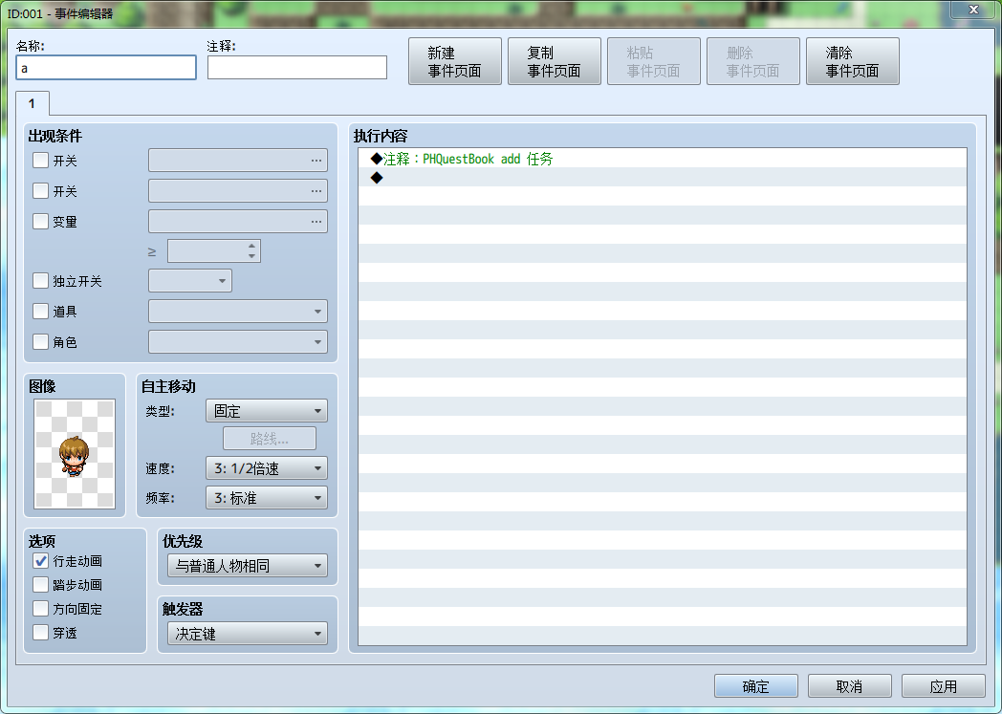Image resolution: width=1002 pixels, height=714 pixels.
Task: Click 清除事件页面 button
Action: (x=853, y=61)
